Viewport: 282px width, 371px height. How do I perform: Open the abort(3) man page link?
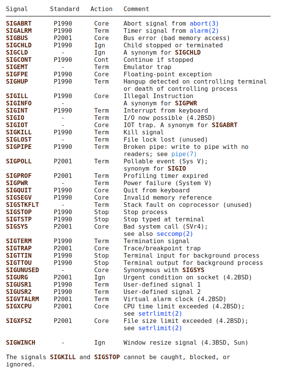[204, 24]
